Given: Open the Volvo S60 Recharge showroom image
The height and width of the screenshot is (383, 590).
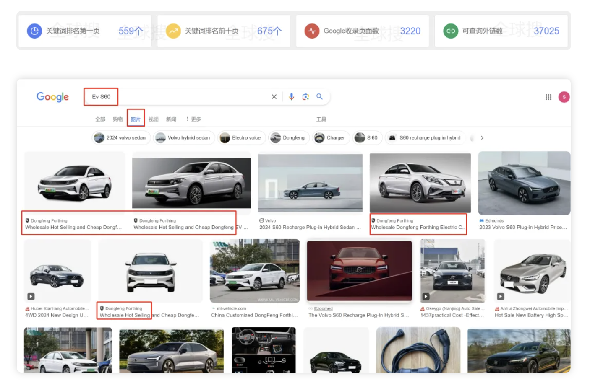Looking at the screenshot, I should coord(310,183).
